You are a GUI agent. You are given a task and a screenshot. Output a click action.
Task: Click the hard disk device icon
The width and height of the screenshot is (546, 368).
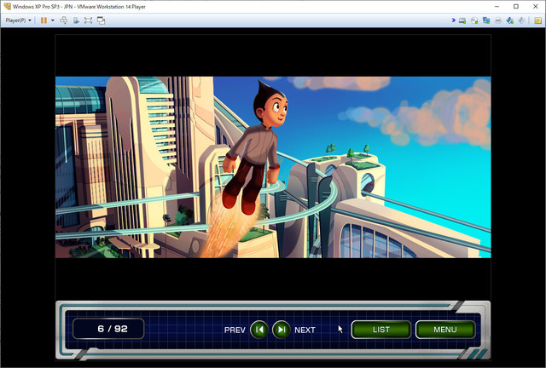(x=462, y=20)
